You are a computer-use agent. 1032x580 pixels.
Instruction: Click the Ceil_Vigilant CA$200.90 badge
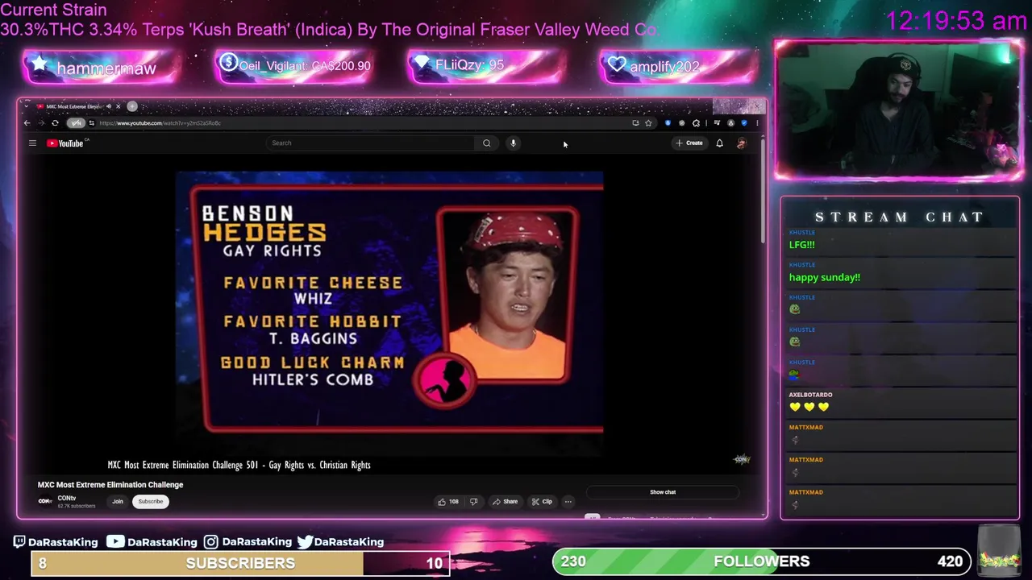click(x=293, y=67)
